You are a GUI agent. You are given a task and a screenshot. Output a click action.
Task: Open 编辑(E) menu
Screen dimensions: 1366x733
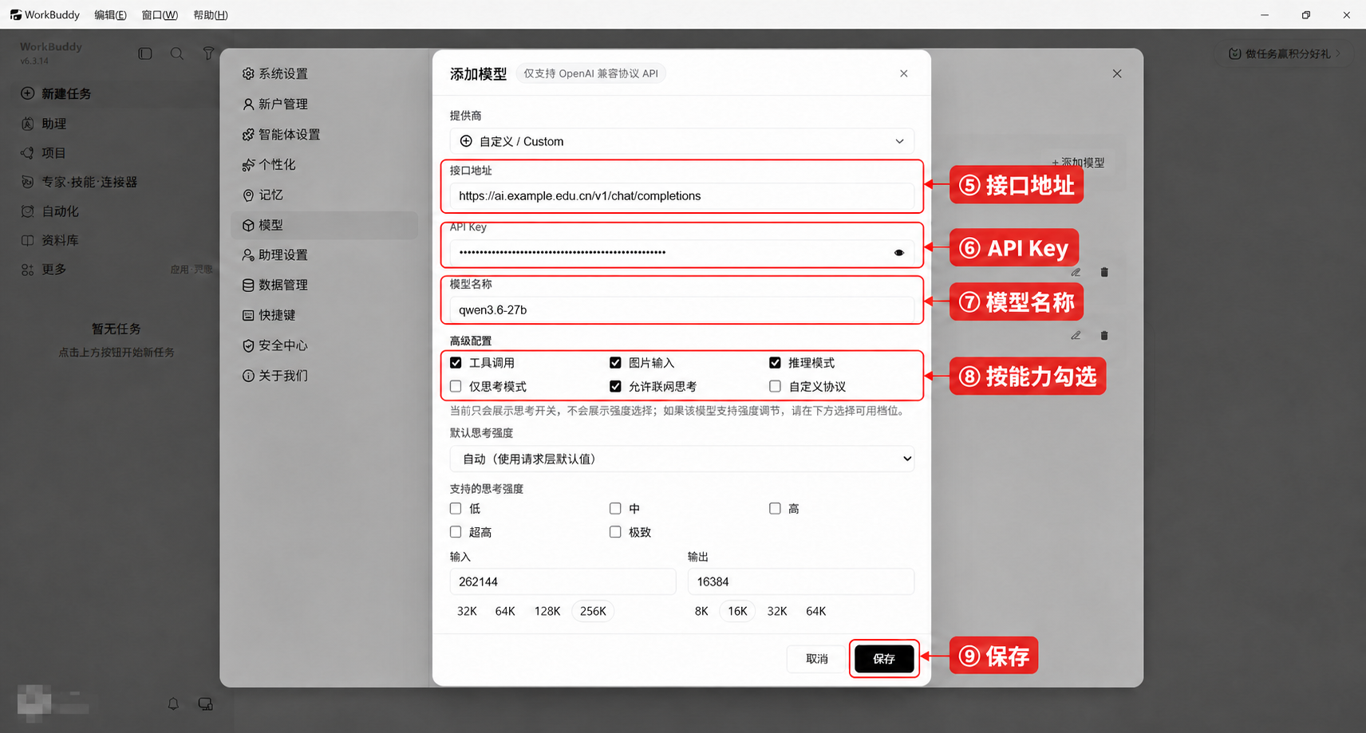[x=110, y=15]
